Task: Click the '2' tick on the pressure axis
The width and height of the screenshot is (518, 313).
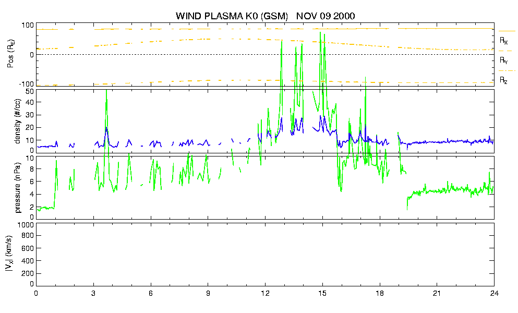Action: (x=32, y=207)
